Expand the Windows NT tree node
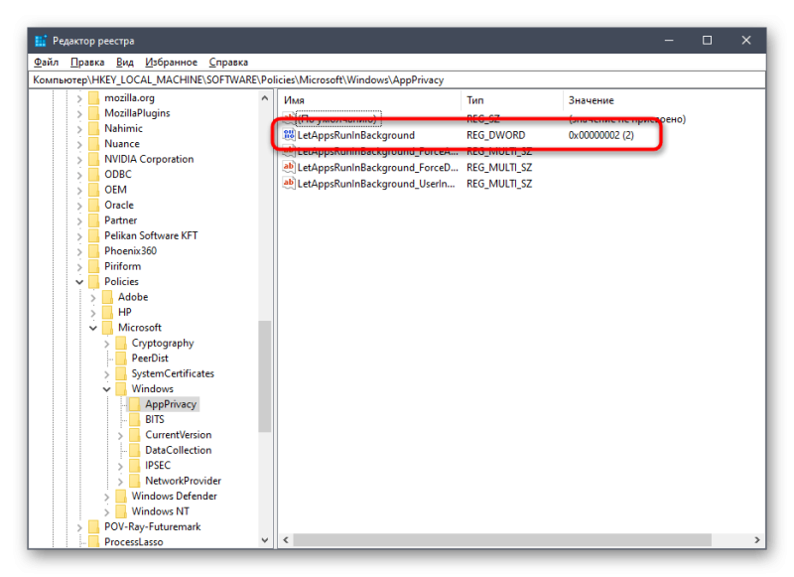This screenshot has width=794, height=577. [107, 511]
